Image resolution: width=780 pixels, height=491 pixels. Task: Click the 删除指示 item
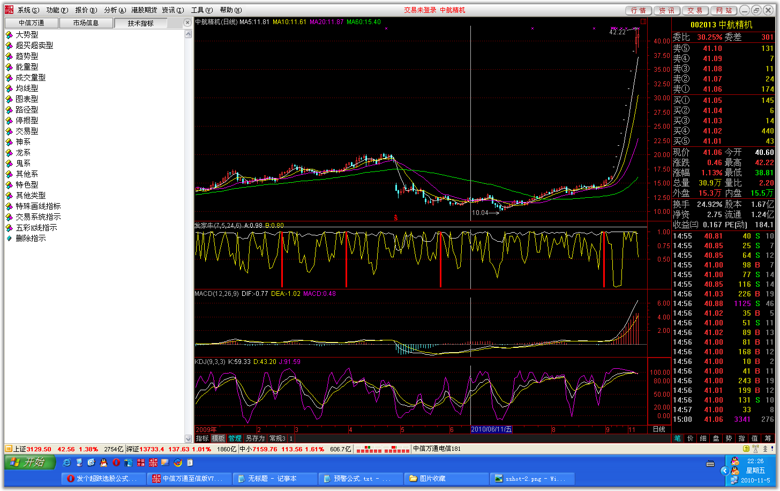[x=31, y=239]
